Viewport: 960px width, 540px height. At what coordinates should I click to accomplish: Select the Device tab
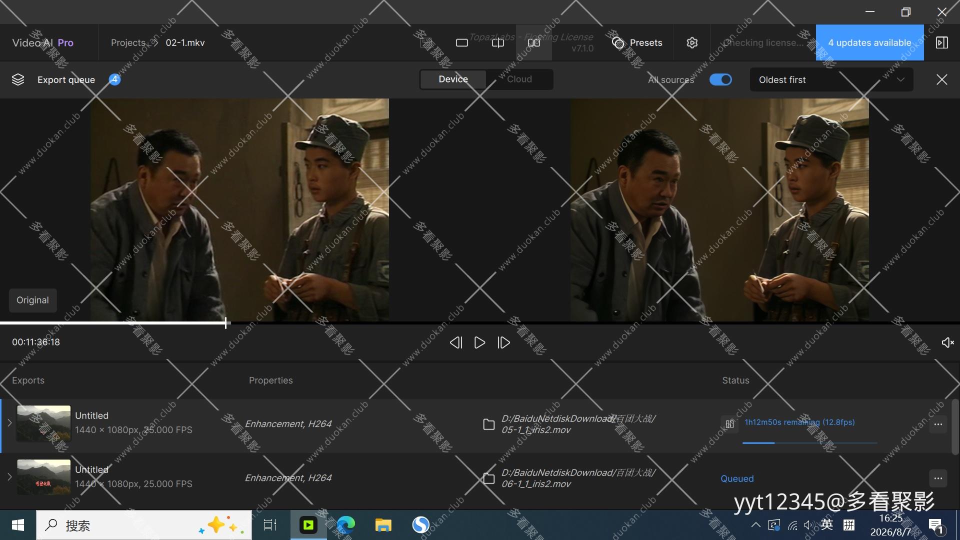(x=453, y=79)
